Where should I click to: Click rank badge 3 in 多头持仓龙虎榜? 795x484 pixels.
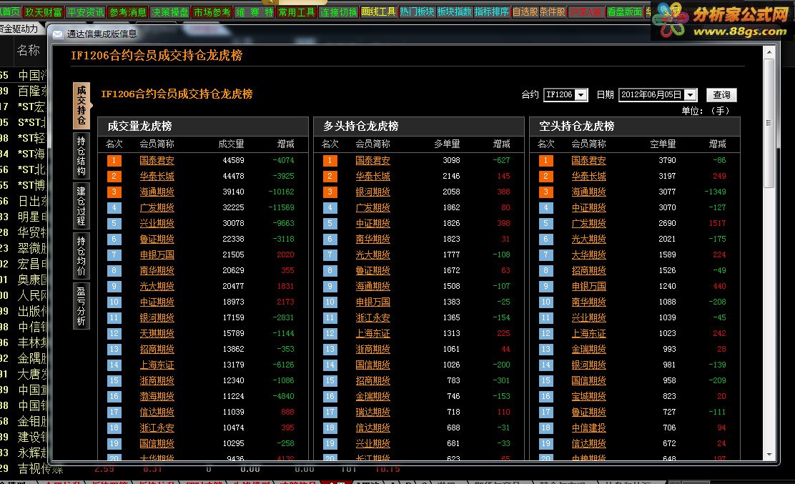pos(330,192)
